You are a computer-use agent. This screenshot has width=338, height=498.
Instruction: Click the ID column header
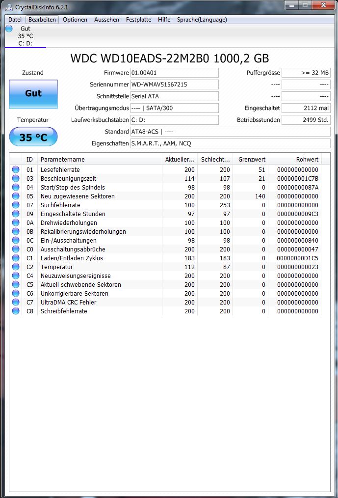[29, 160]
